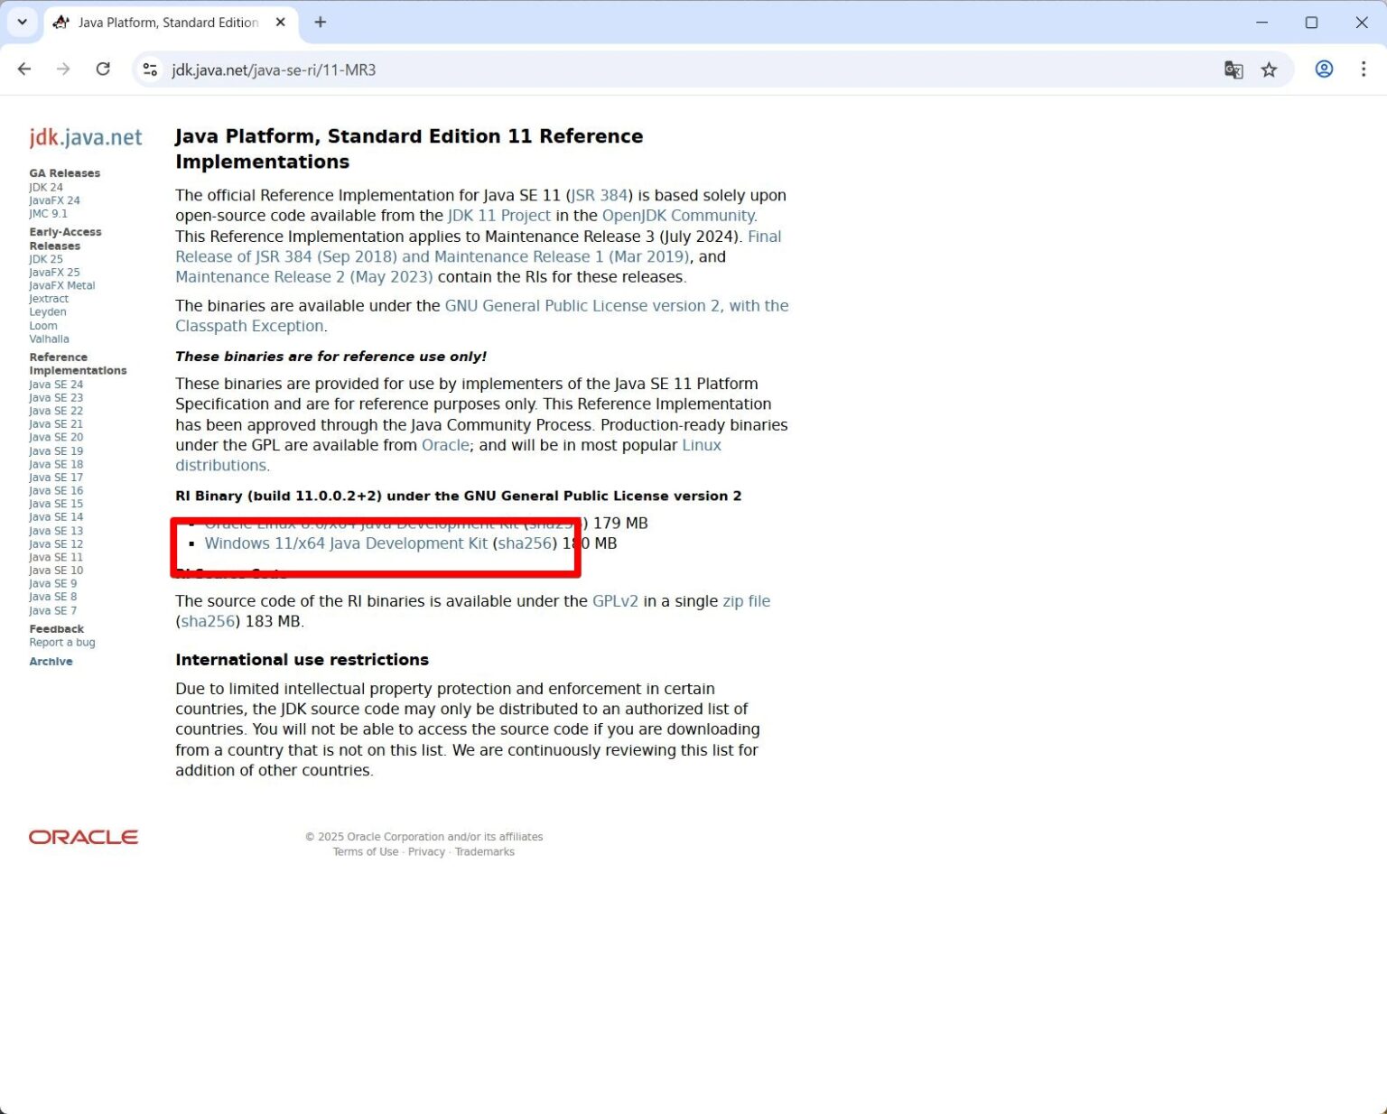Download Windows 11/x64 Java Development Kit
Viewport: 1387px width, 1114px height.
pos(346,543)
